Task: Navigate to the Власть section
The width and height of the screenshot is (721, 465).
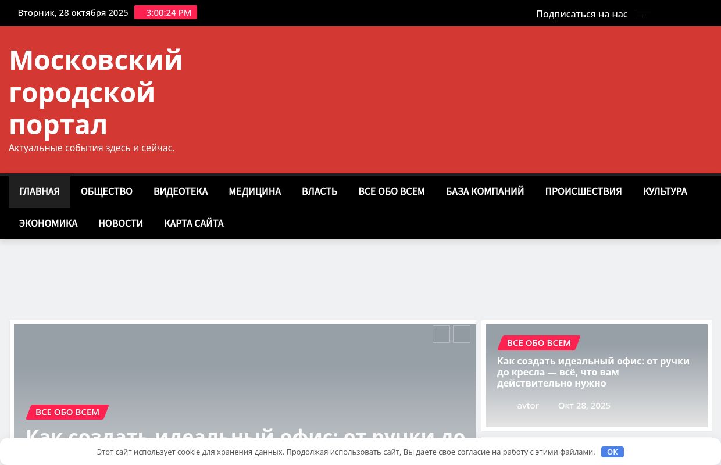Action: pyautogui.click(x=319, y=191)
